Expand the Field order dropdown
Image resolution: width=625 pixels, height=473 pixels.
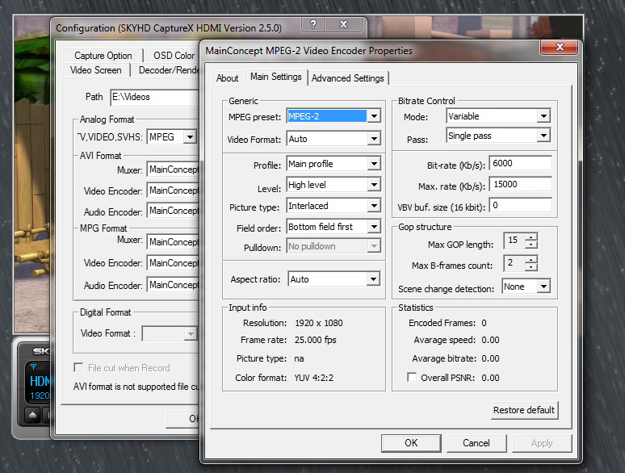pos(373,227)
